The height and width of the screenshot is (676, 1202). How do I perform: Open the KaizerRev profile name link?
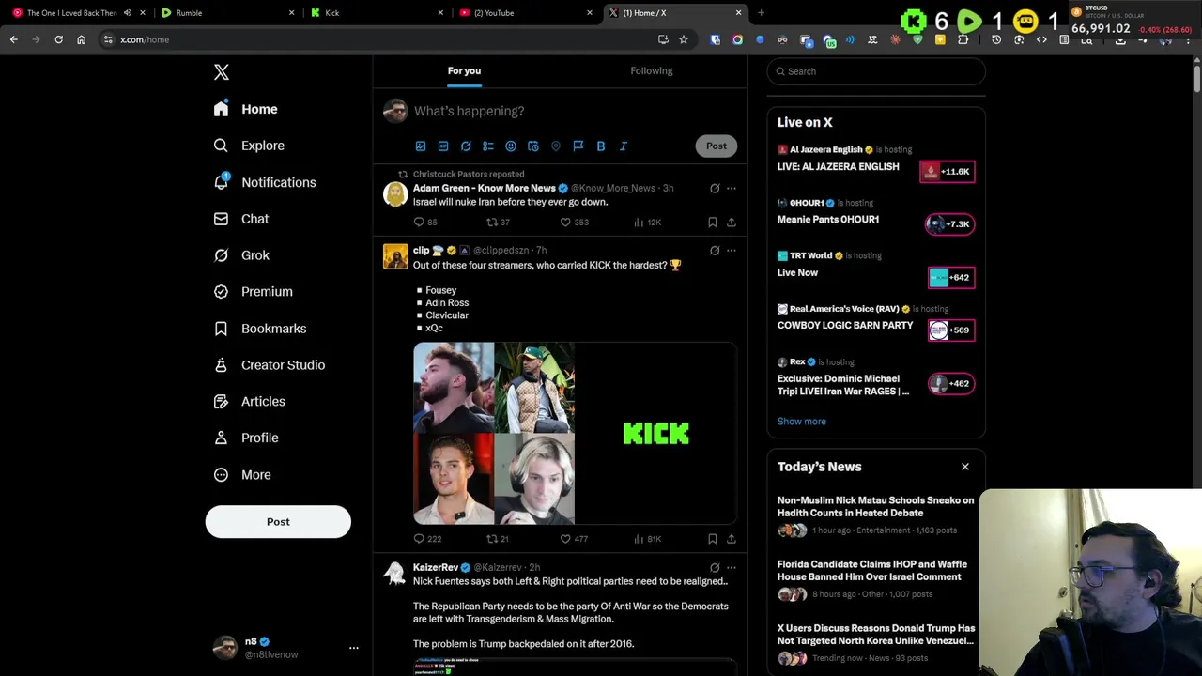436,567
